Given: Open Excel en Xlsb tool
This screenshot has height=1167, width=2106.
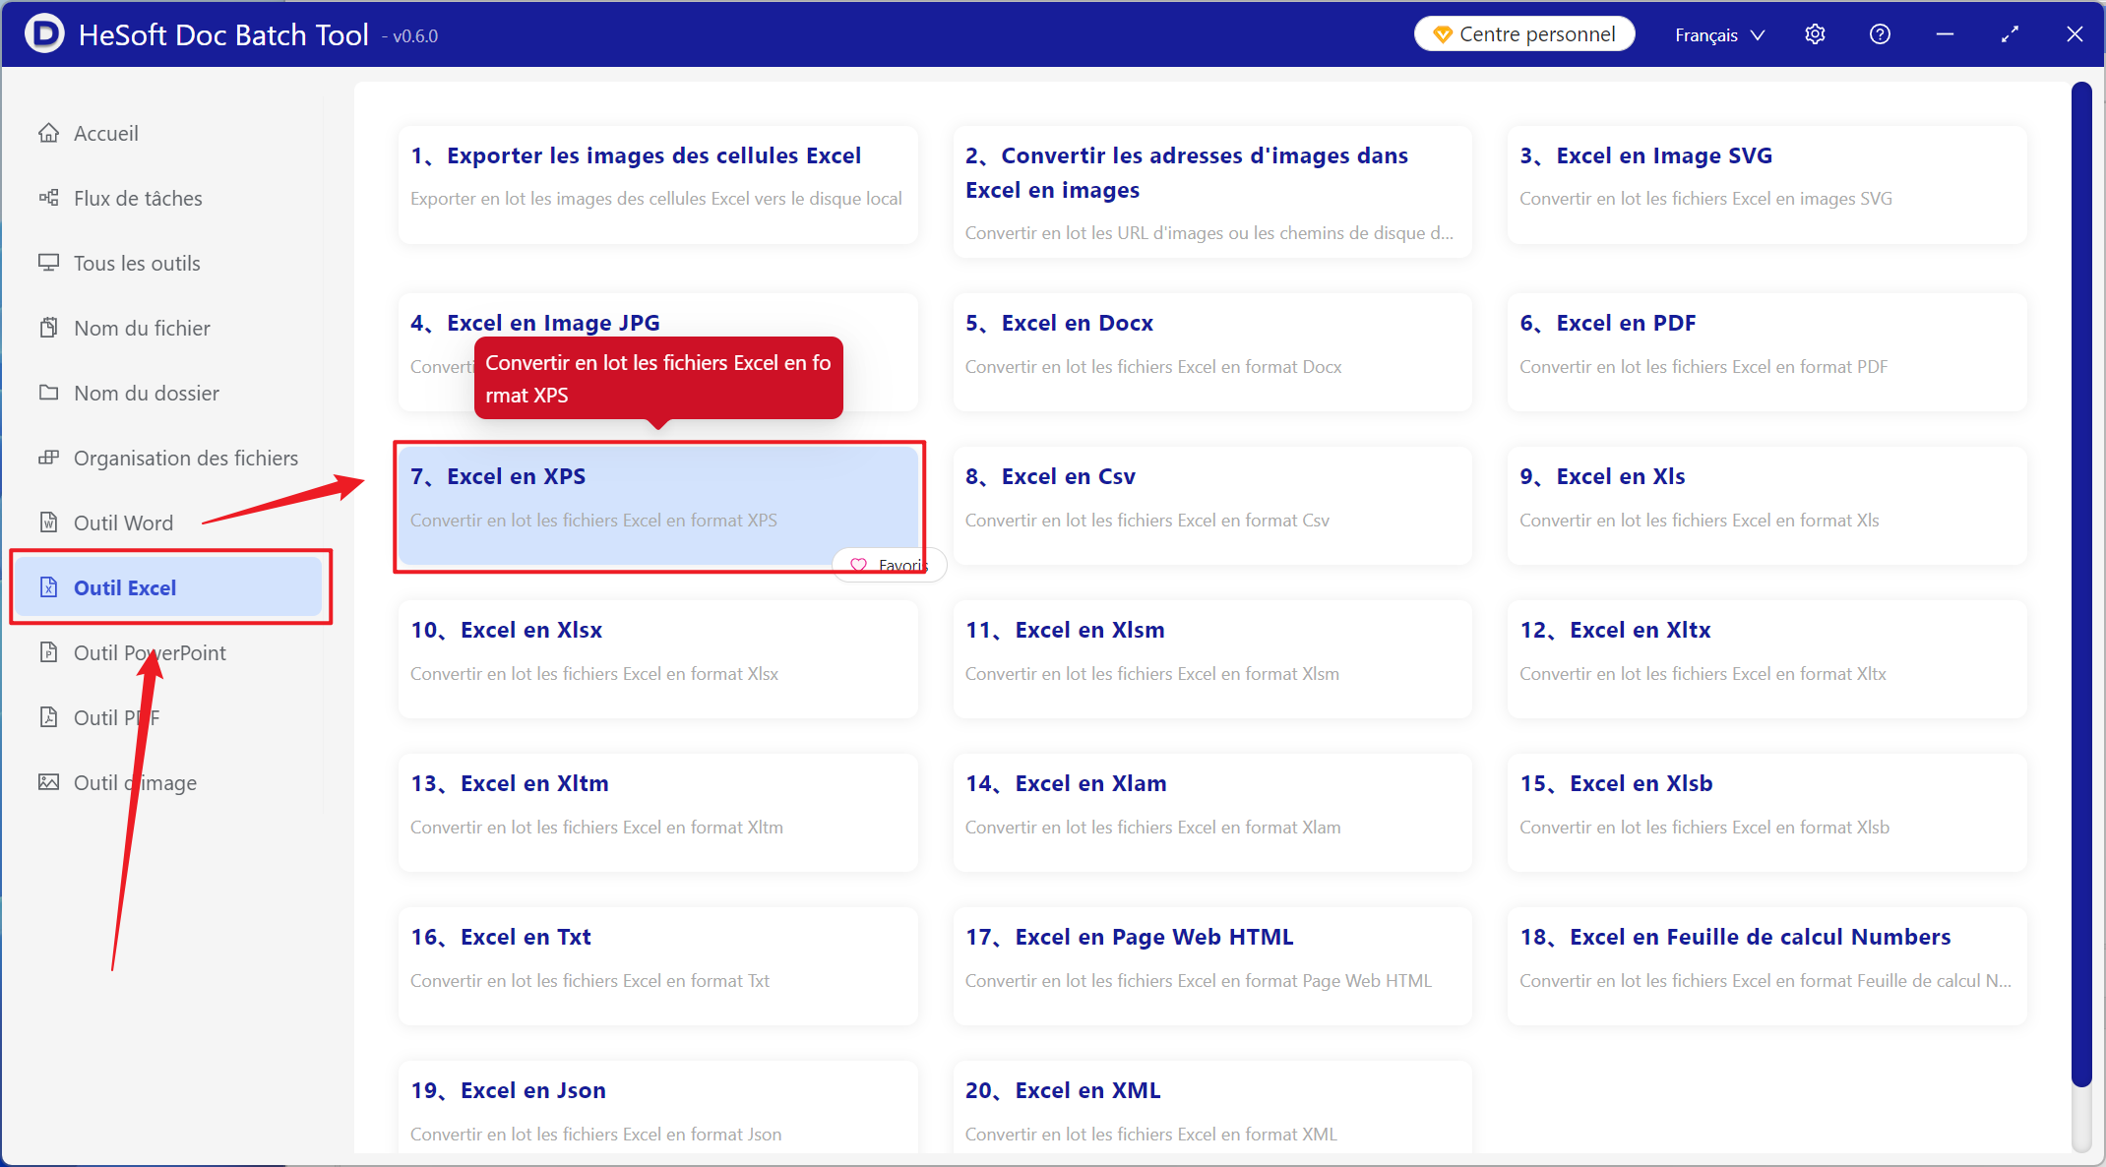Looking at the screenshot, I should (1766, 812).
